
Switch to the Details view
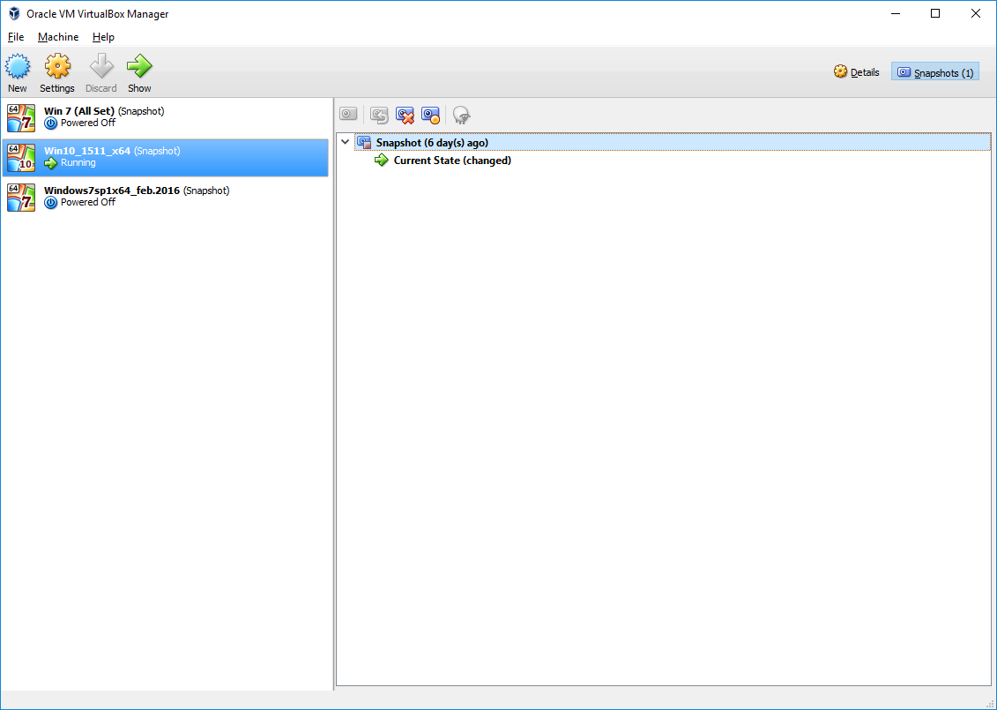[x=857, y=72]
